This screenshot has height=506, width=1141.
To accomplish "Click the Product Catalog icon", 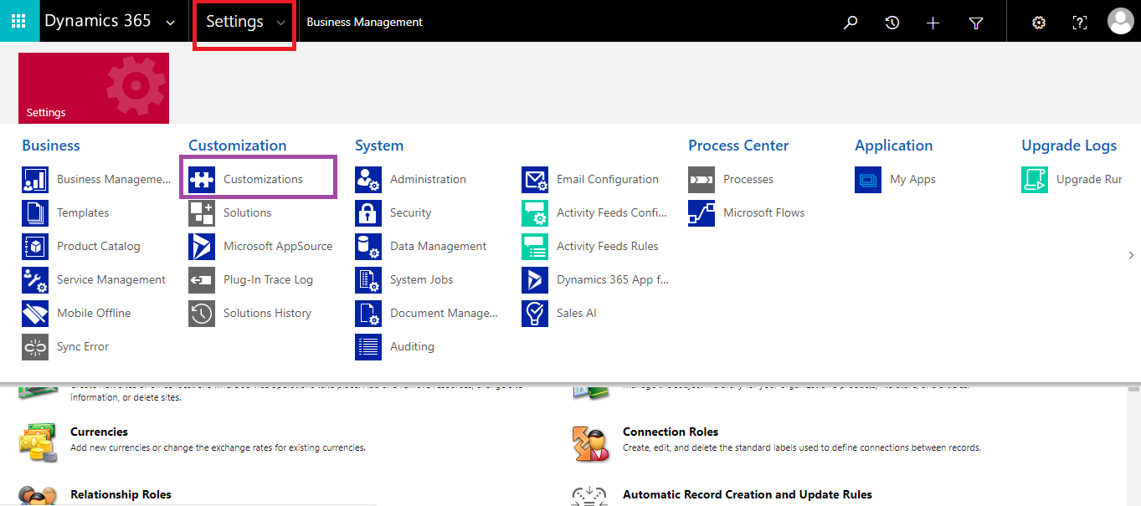I will coord(35,247).
